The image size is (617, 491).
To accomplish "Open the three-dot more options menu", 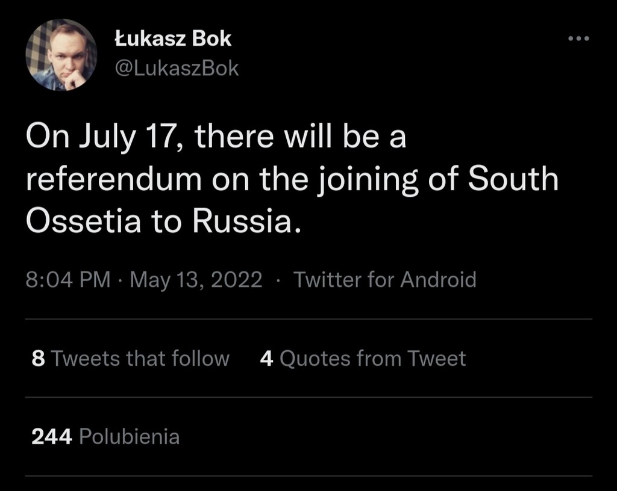I will tap(578, 39).
